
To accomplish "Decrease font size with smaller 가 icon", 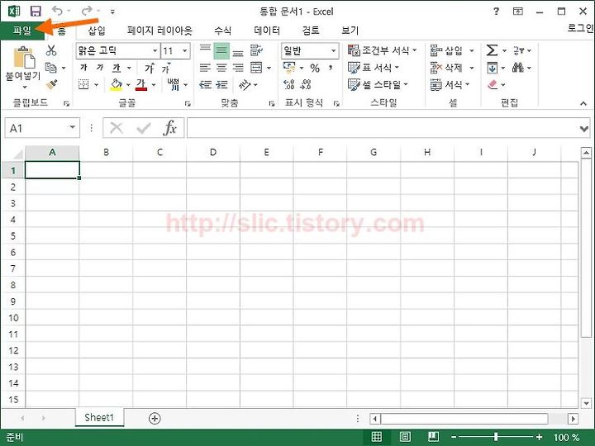I will (x=165, y=68).
